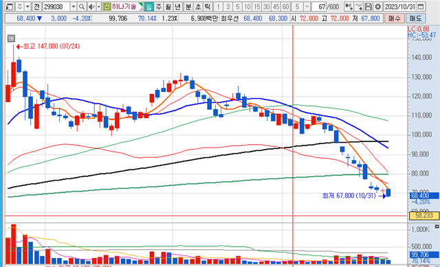
Task: Click the green 신 badge icon
Action: pos(107,6)
